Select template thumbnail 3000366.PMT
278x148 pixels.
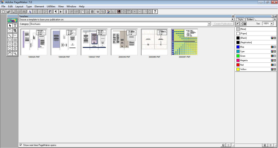[x=154, y=42]
